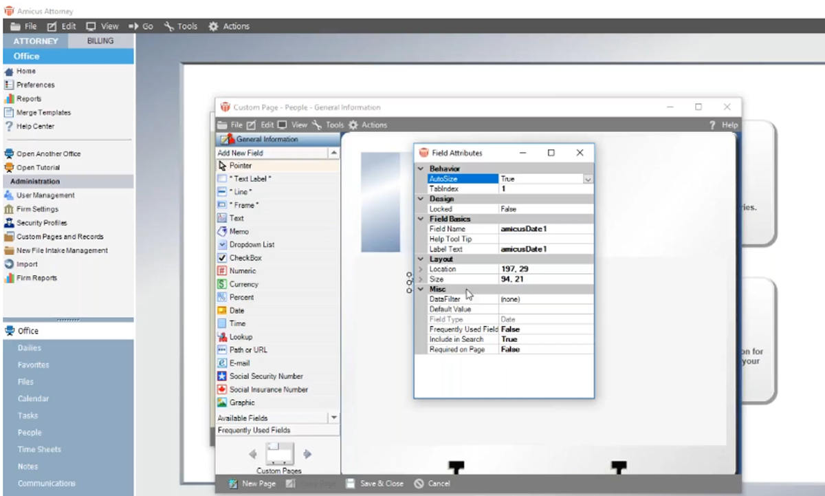
Task: Click the Cancel button
Action: coord(432,484)
